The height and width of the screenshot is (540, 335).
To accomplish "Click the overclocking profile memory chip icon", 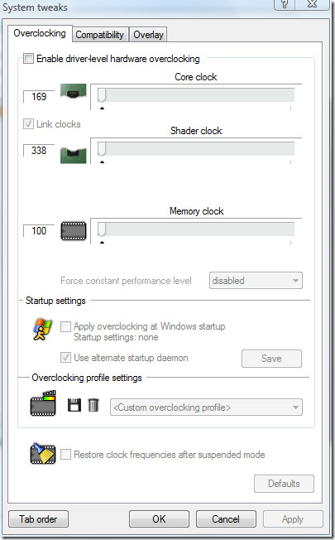I will point(43,403).
